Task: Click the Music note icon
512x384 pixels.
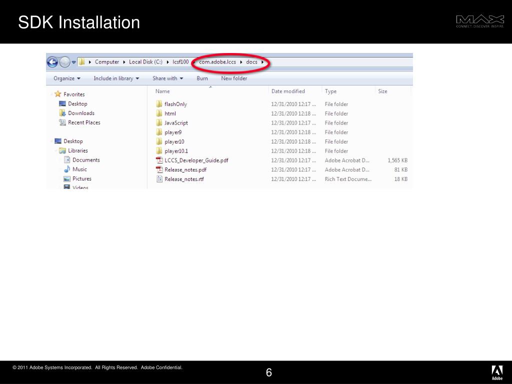Action: 67,169
